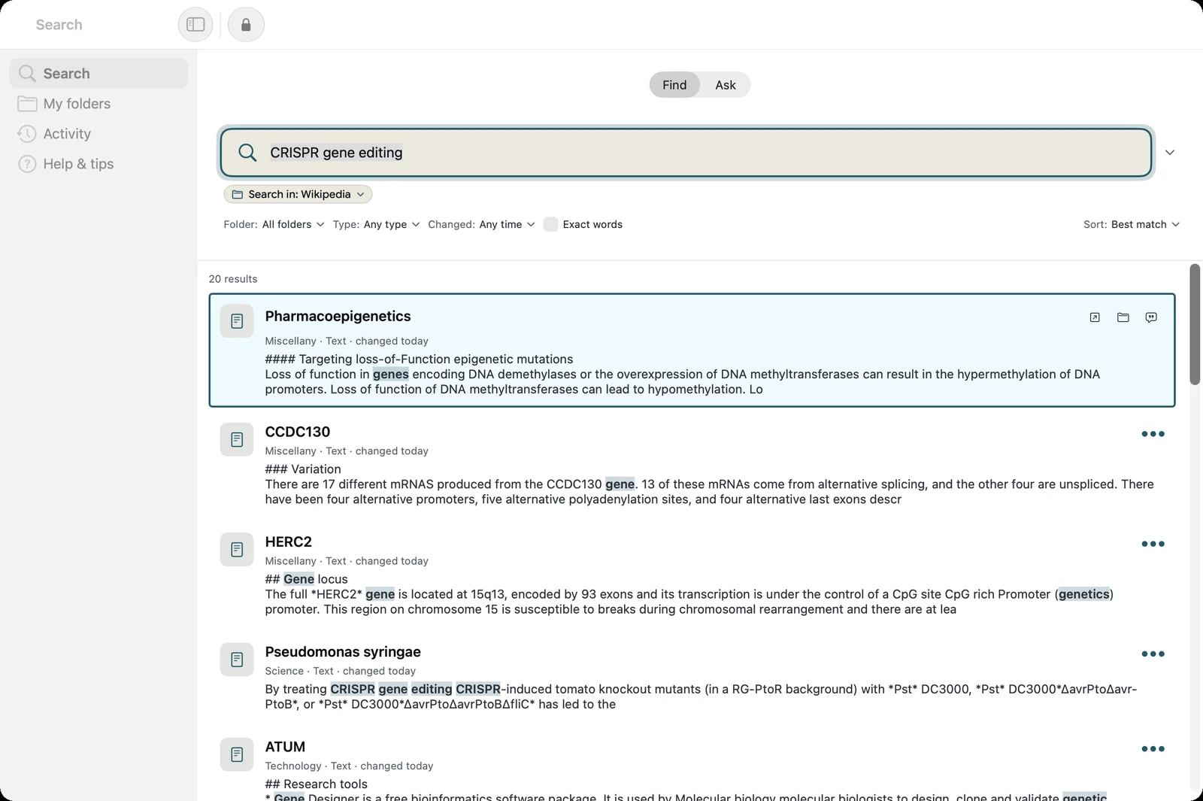Open the Pharmacoepigenetics result title
Image resolution: width=1203 pixels, height=801 pixels.
[x=338, y=316]
